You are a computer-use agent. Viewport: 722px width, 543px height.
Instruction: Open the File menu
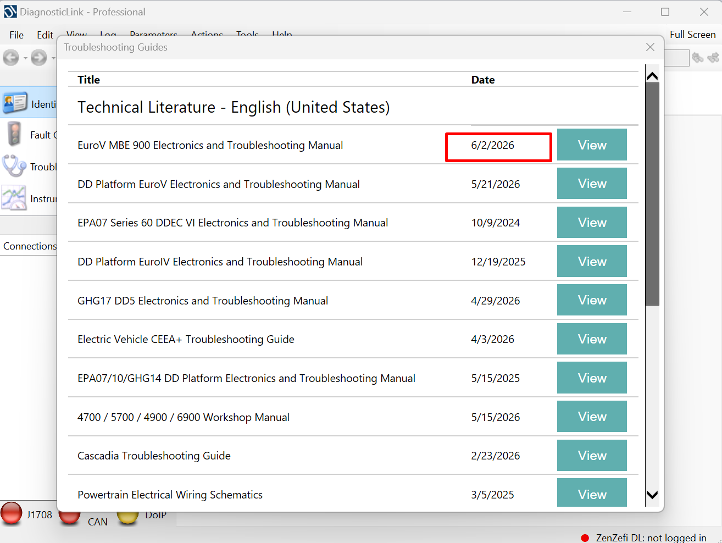[16, 35]
